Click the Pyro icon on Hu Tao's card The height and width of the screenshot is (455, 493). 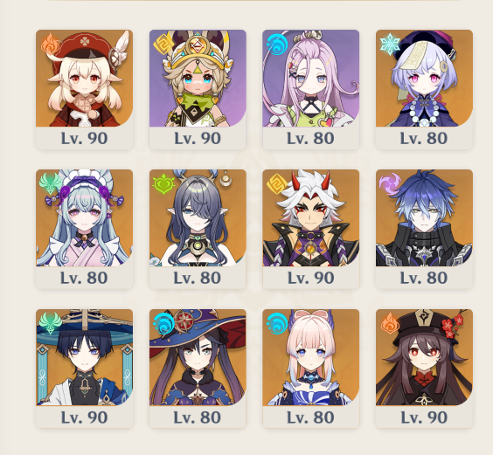[x=390, y=323]
